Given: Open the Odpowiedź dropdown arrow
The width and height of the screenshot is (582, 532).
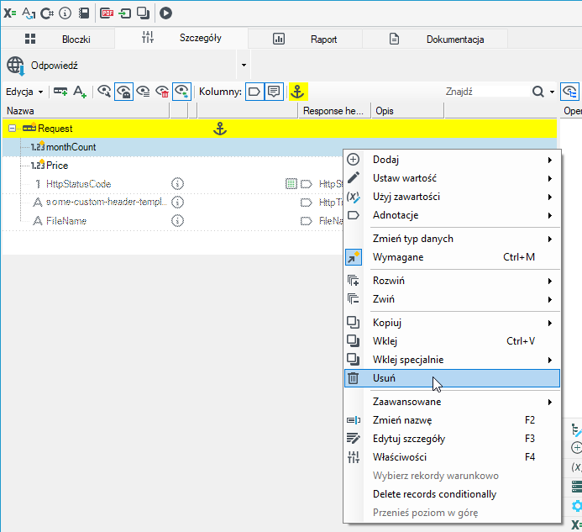Looking at the screenshot, I should tap(244, 66).
